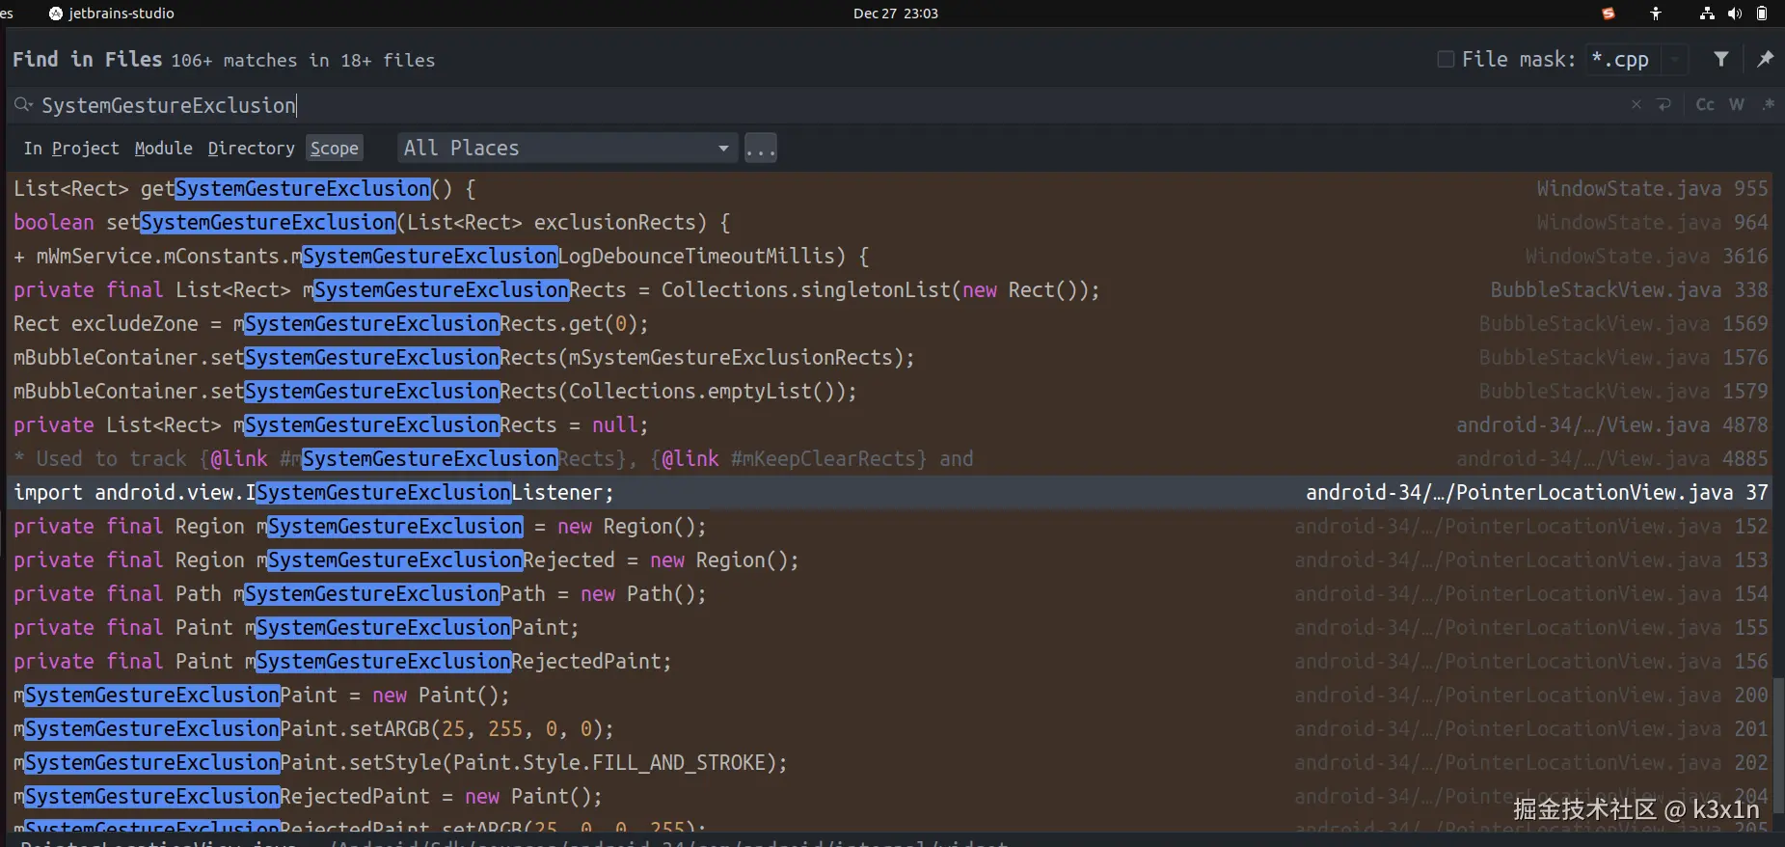
Task: Select result PointerLocationView.java line 152
Action: pos(891,526)
